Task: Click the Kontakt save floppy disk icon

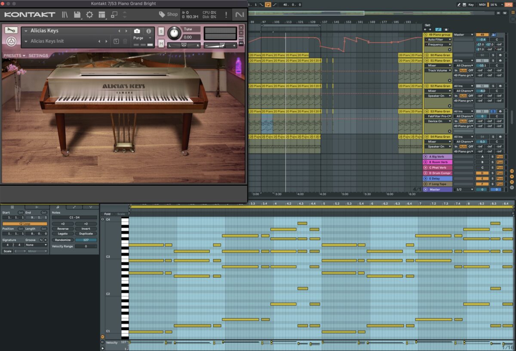Action: (77, 15)
